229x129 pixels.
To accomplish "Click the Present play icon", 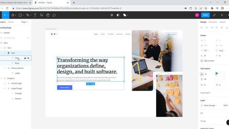I will pyautogui.click(x=222, y=15).
